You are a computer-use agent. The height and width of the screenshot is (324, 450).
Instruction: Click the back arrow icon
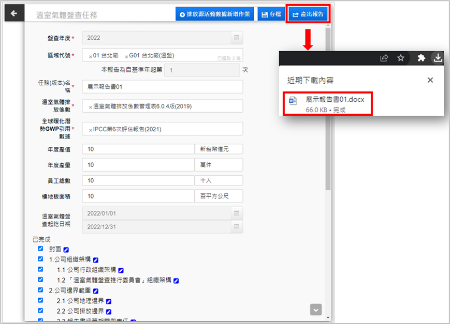[x=14, y=13]
